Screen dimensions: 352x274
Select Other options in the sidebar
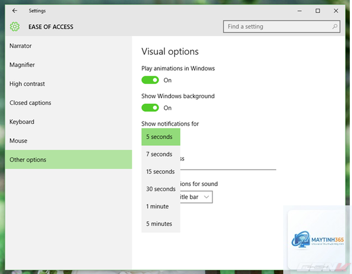coord(68,160)
